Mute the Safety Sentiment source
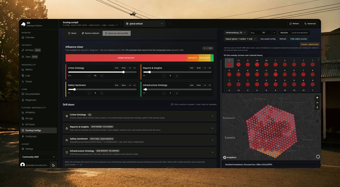This screenshot has width=340, height=187. 124,85
